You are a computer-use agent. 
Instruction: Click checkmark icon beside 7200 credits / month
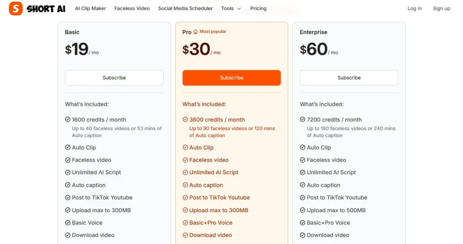(303, 120)
